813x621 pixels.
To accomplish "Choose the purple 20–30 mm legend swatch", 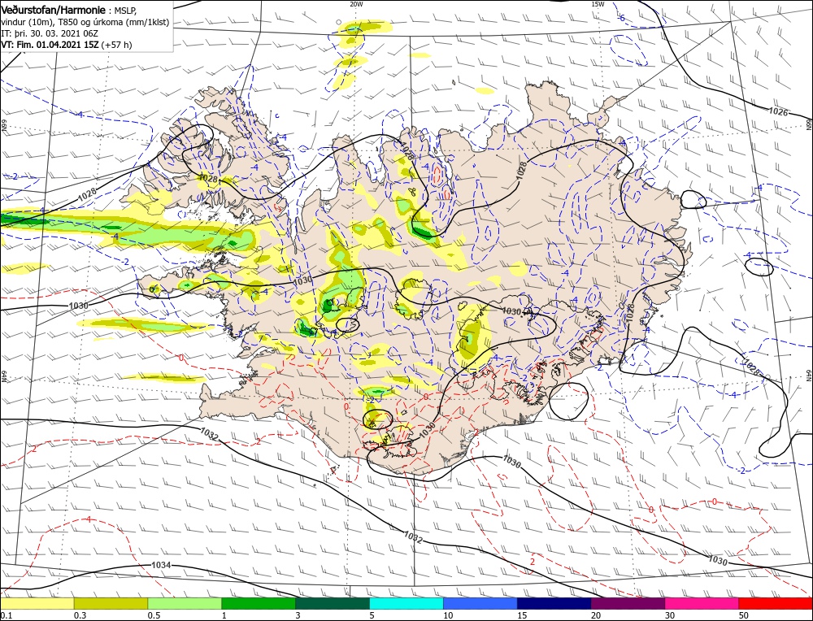I will 628,603.
